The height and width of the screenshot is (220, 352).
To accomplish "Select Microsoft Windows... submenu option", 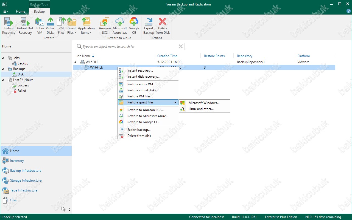I will coord(205,103).
